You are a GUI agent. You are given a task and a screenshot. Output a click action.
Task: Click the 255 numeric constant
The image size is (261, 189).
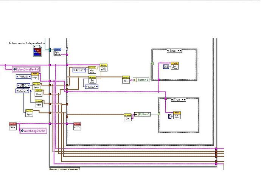point(166,67)
